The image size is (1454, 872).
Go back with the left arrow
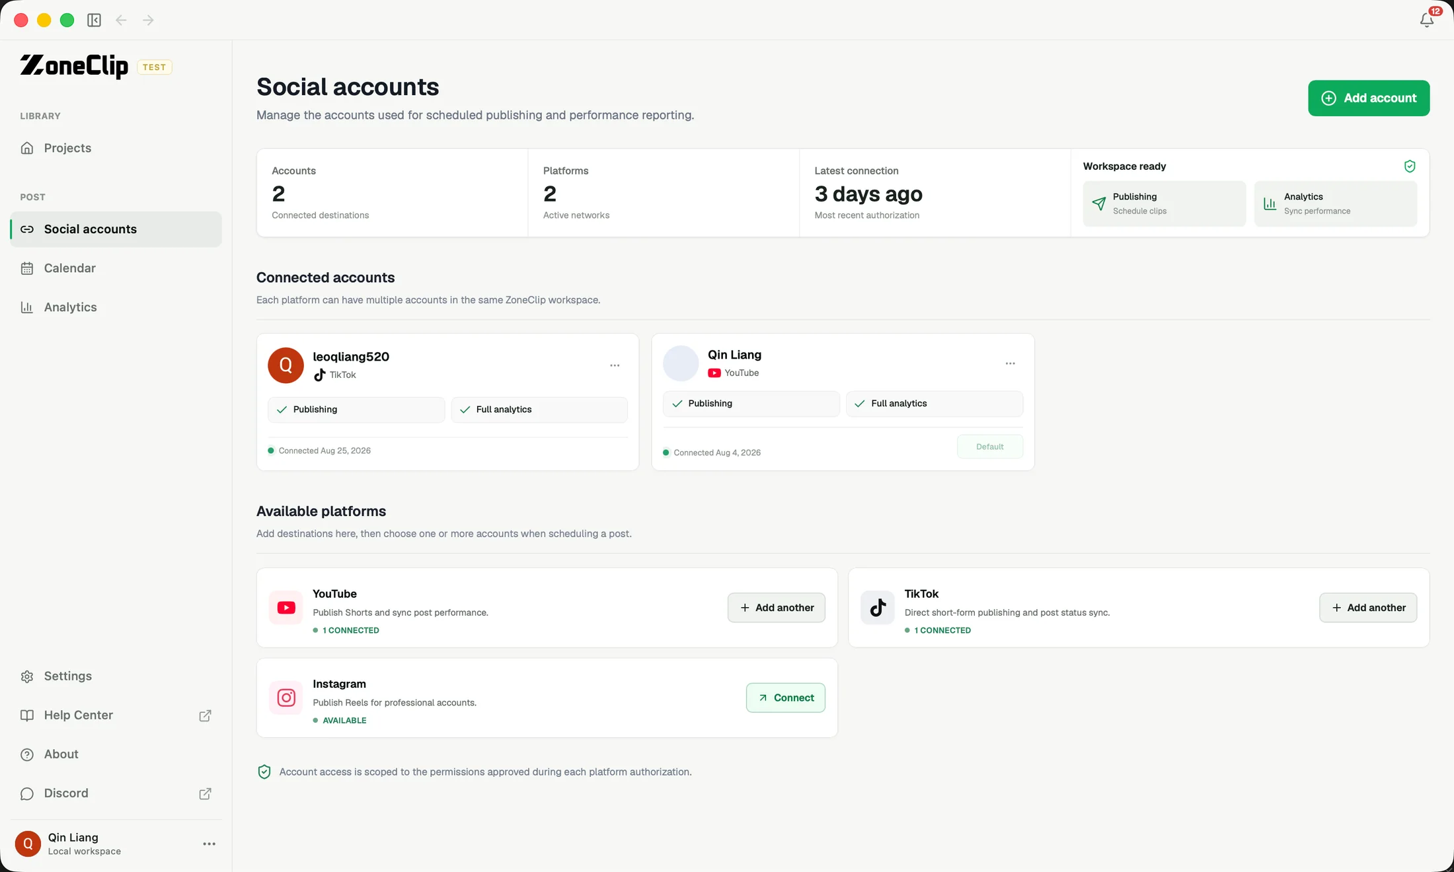click(x=121, y=20)
